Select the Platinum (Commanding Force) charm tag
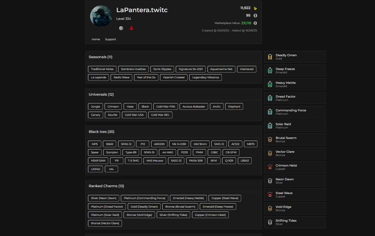The width and height of the screenshot is (375, 236). (x=144, y=198)
